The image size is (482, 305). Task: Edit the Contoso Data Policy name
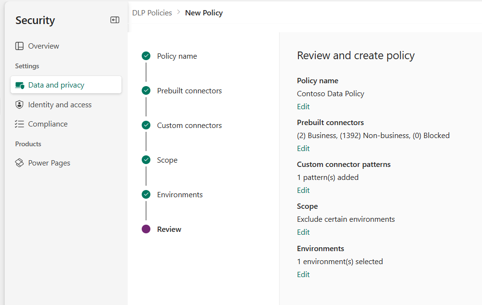(303, 106)
